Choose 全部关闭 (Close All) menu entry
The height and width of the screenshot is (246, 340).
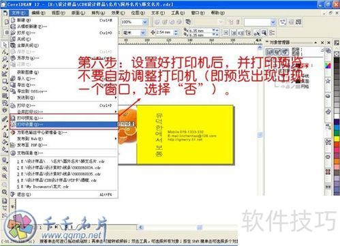(x=63, y=46)
